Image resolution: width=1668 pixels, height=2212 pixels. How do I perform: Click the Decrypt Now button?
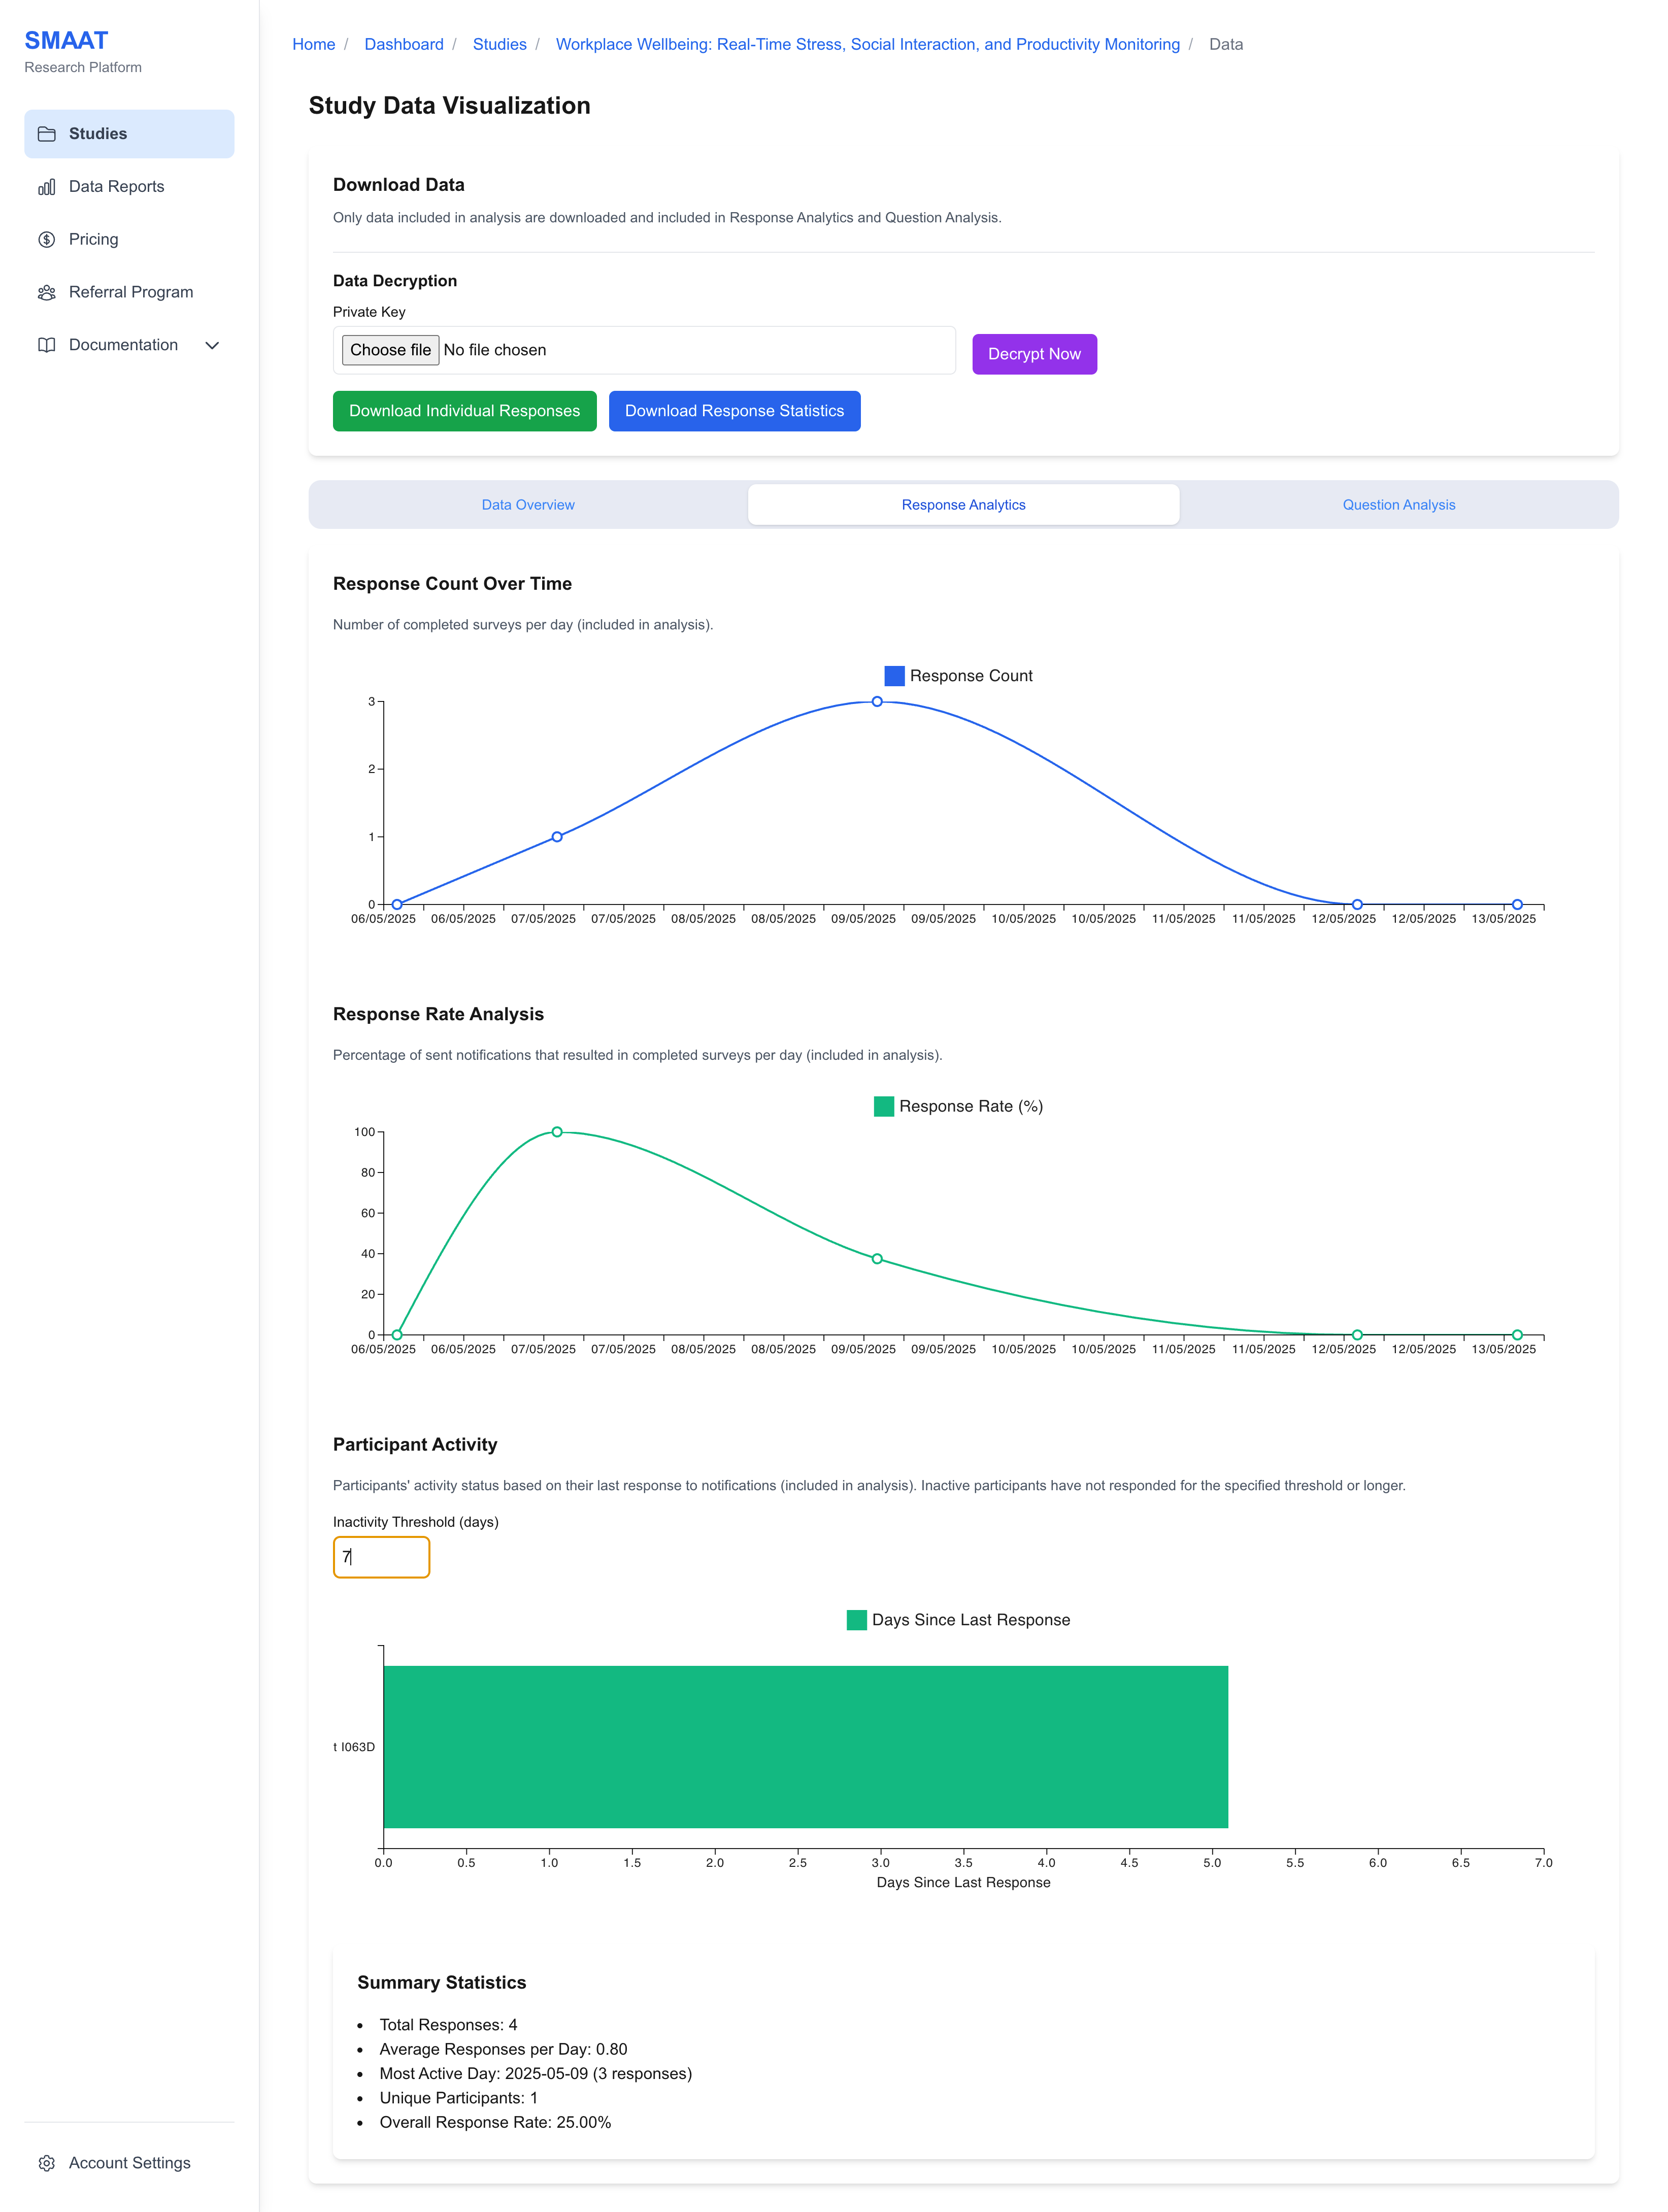[1034, 353]
